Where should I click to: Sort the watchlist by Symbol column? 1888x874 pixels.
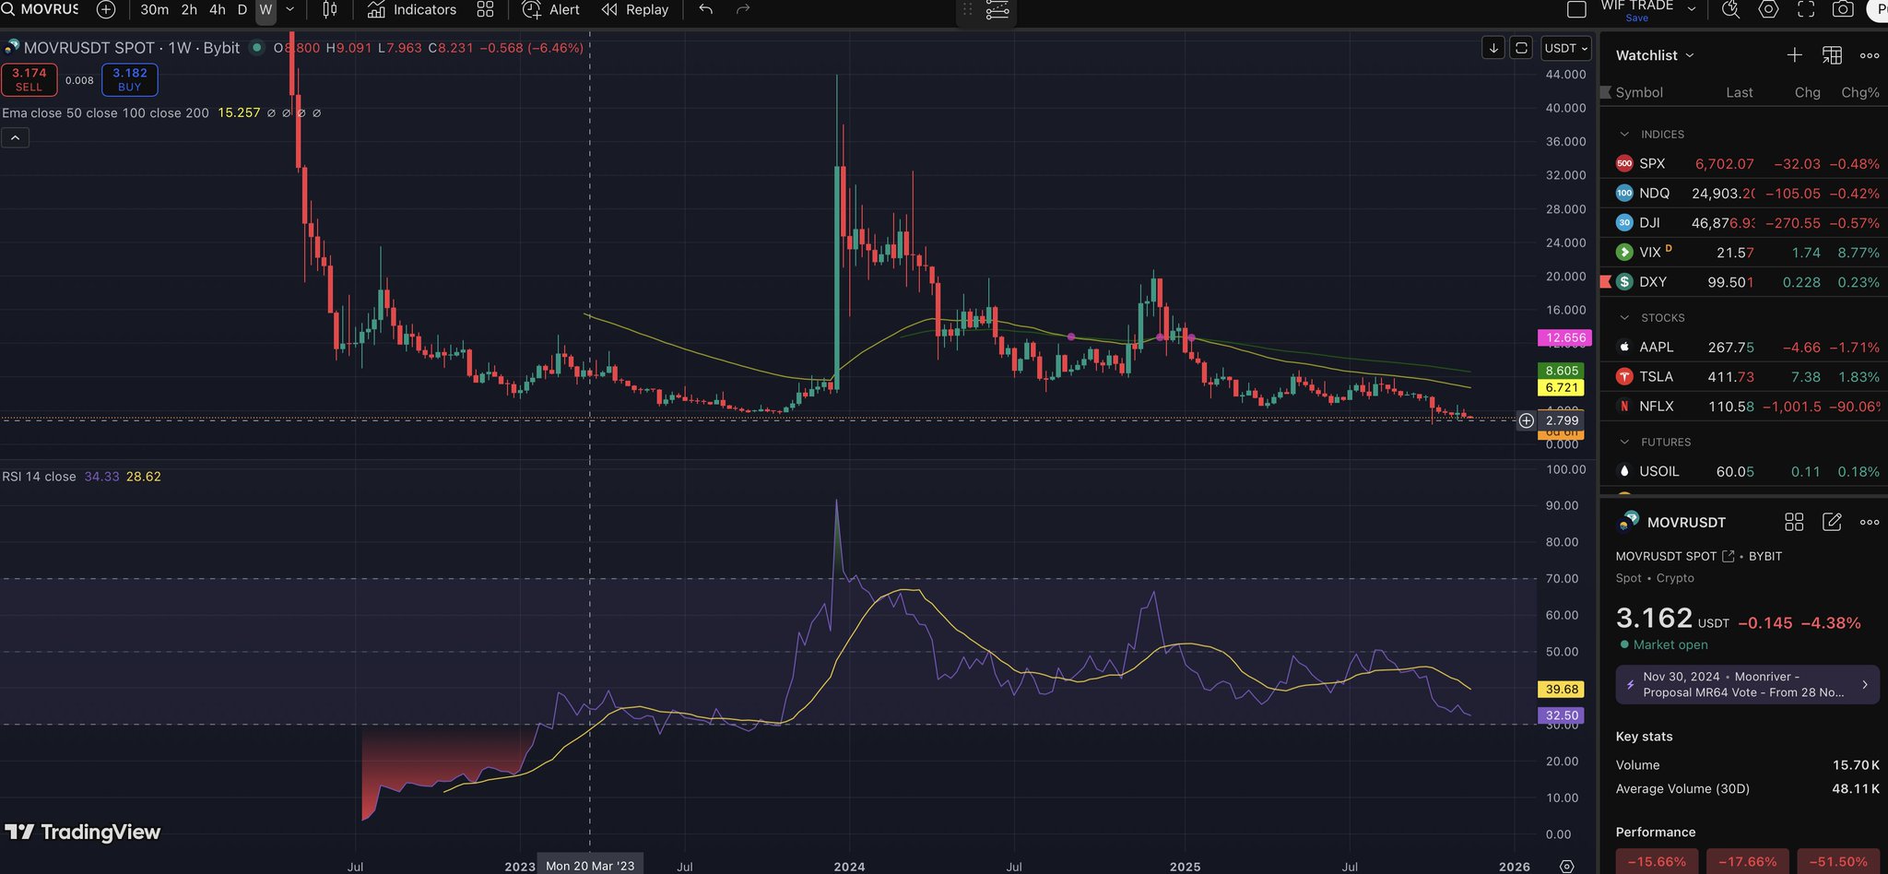[x=1639, y=92]
